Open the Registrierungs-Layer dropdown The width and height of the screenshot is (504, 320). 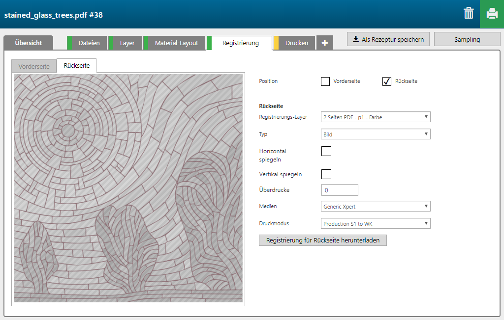click(x=376, y=117)
